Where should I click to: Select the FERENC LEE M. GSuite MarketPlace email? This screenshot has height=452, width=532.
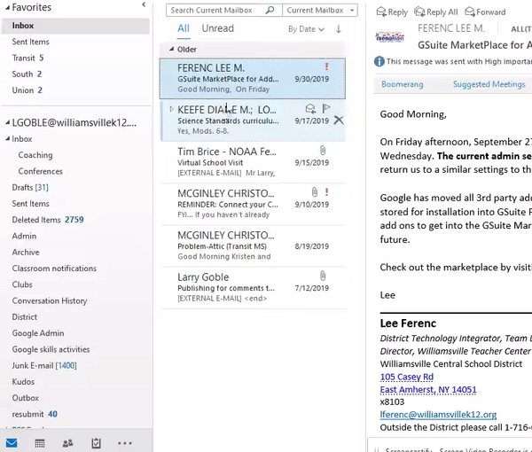(253, 78)
